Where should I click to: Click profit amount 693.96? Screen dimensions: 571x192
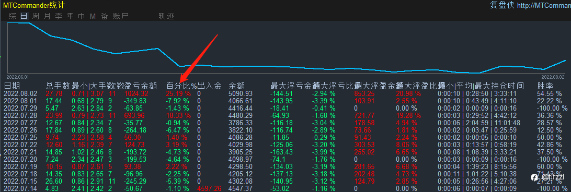coord(134,115)
